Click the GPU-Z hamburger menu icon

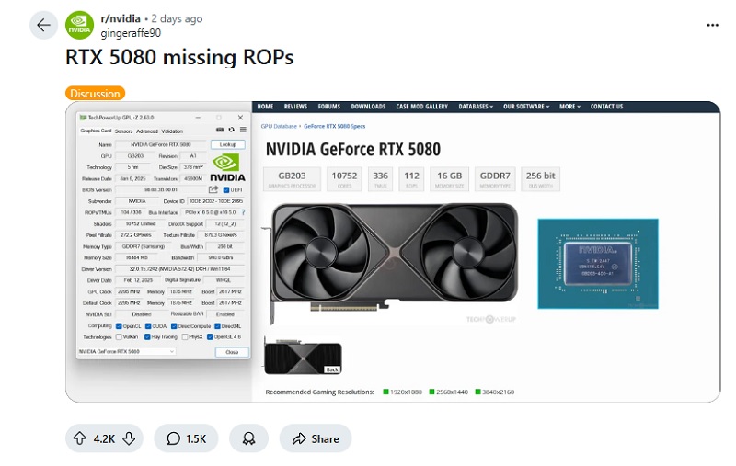click(x=243, y=131)
